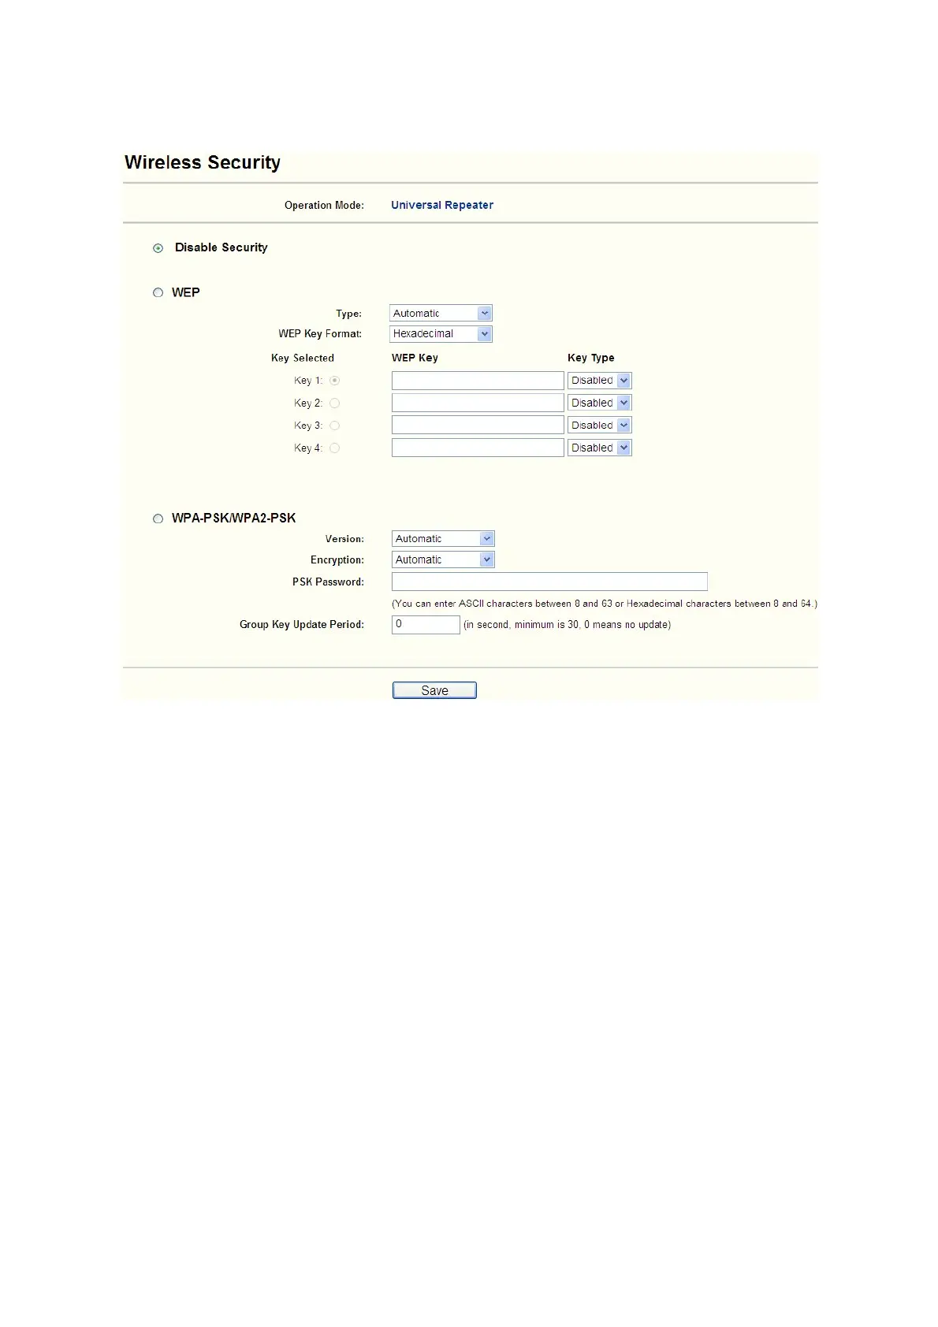
Task: Focus the WEP Key 4 input field
Action: click(478, 448)
